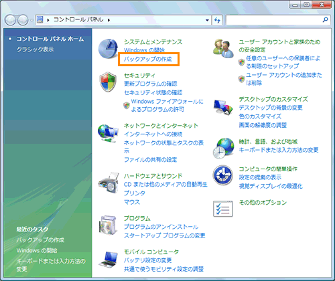
Task: Click the Back navigation arrow button
Action: coord(10,20)
